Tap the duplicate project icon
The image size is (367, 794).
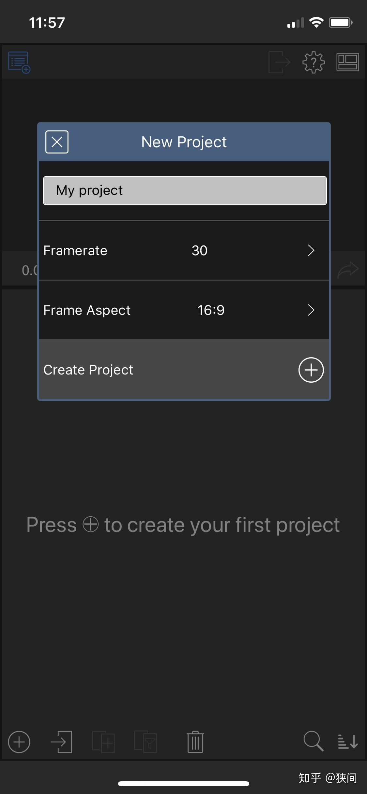(x=103, y=742)
